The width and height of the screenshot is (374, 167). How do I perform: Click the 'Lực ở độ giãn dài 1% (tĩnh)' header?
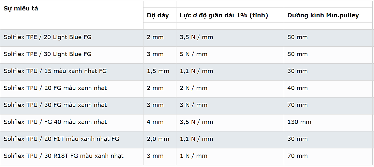(x=224, y=15)
